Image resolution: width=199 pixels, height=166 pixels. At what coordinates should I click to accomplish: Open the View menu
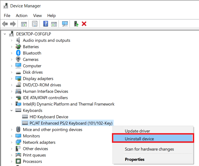click(37, 16)
